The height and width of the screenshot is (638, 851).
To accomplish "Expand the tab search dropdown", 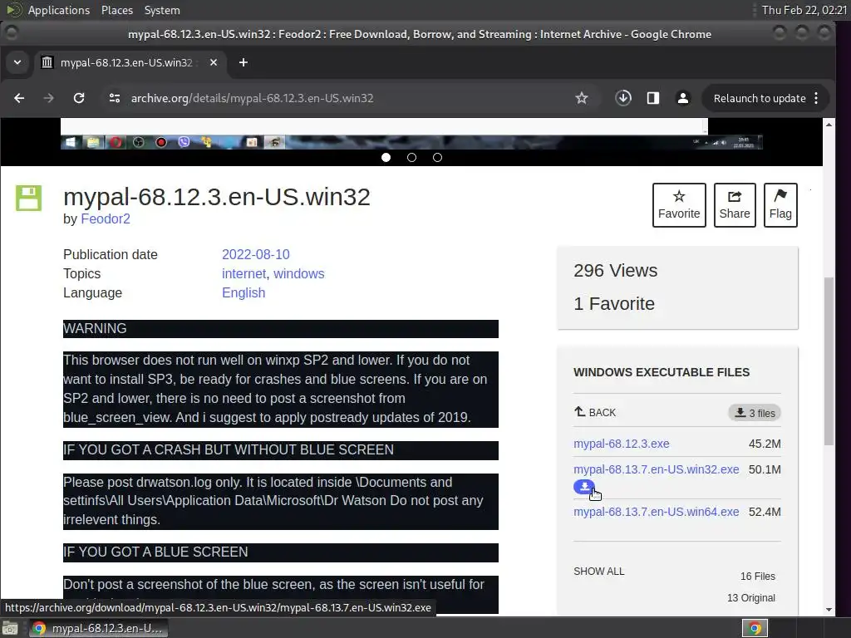I will [17, 63].
